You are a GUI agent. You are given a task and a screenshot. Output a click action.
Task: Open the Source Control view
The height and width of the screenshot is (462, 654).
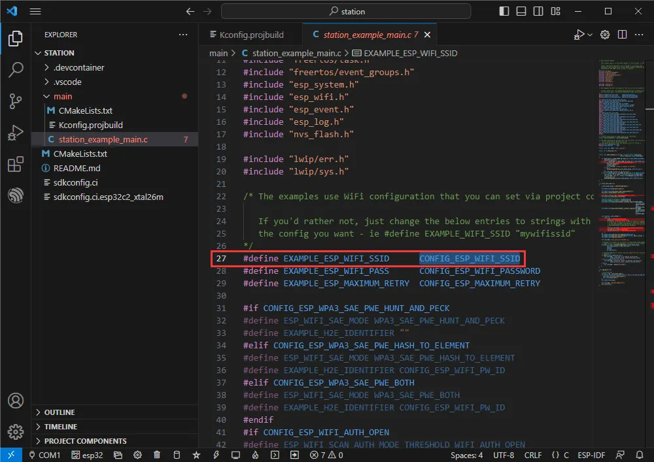pyautogui.click(x=16, y=101)
